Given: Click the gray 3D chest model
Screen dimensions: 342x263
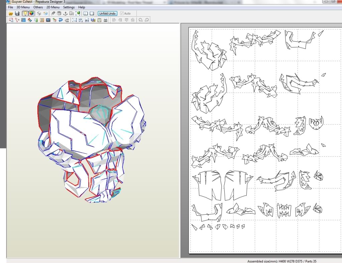Looking at the screenshot, I should pos(92,140).
